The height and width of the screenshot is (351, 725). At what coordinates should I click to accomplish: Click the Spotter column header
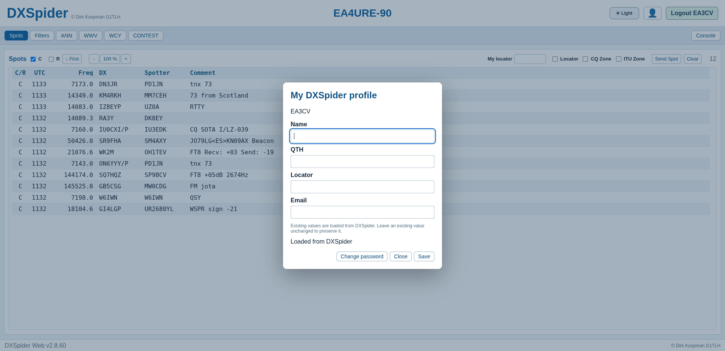[157, 73]
